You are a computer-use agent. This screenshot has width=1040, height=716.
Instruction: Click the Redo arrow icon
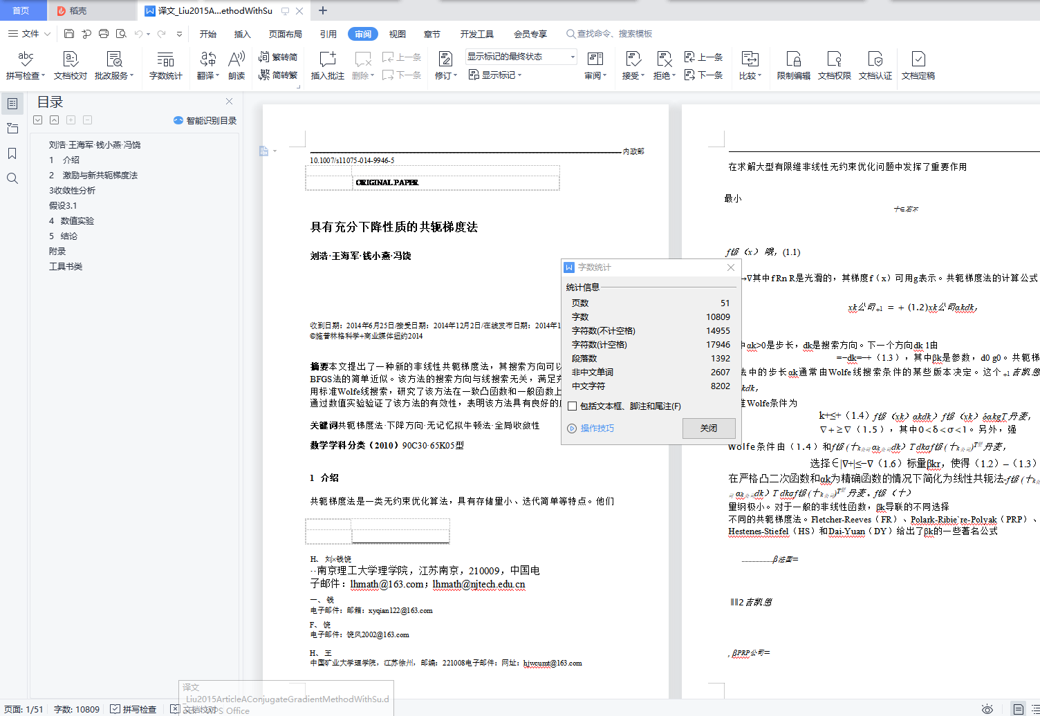pyautogui.click(x=162, y=34)
